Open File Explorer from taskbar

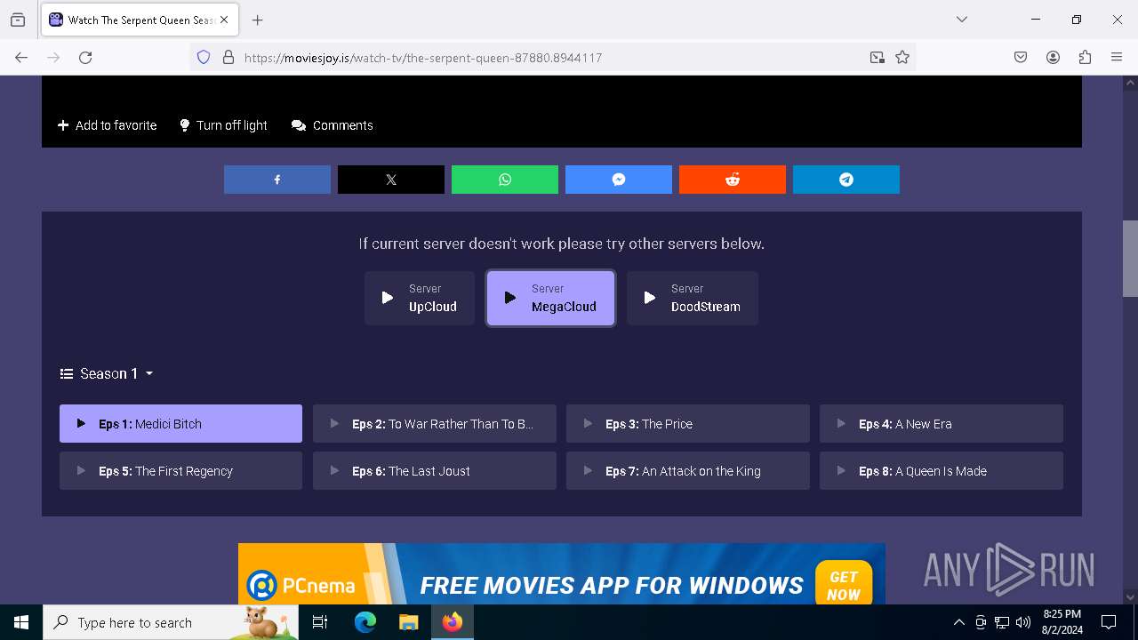408,622
